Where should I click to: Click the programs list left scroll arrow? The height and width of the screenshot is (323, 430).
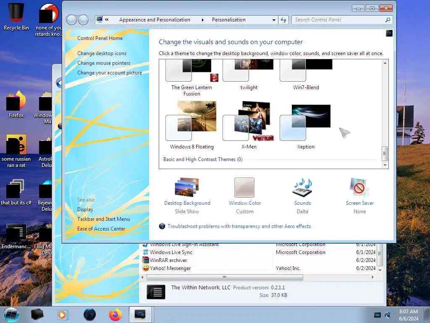pyautogui.click(x=142, y=277)
